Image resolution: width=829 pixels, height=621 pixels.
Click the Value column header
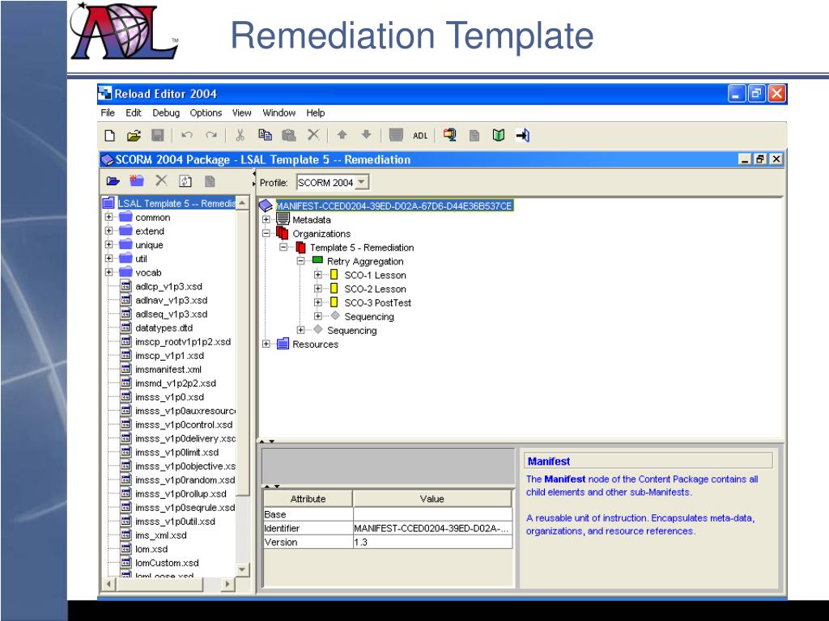(x=432, y=499)
